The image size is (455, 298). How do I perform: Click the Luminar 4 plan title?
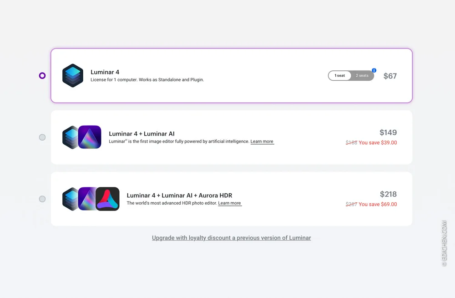105,72
